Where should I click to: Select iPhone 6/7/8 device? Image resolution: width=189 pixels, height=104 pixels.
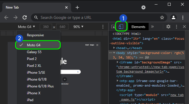tap(38, 79)
